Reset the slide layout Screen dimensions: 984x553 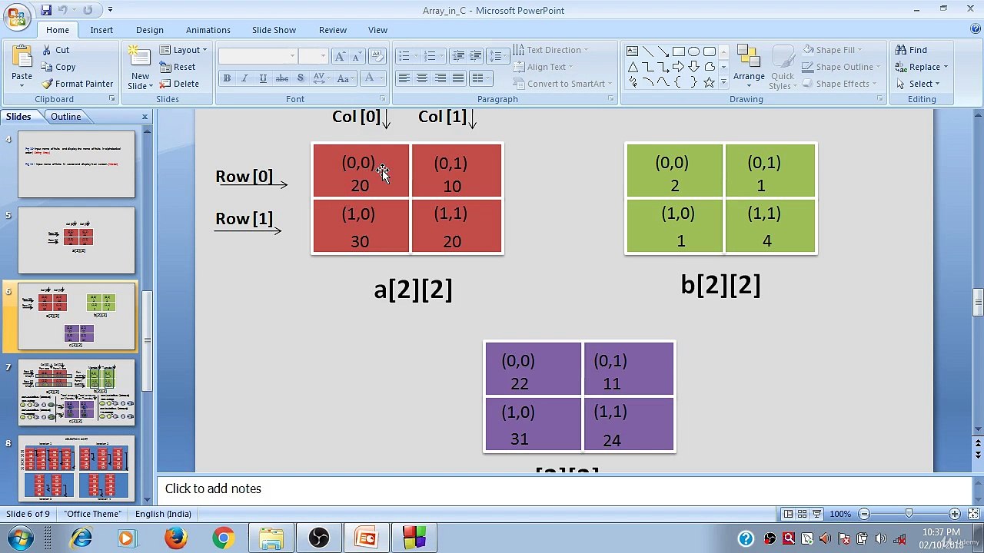click(178, 67)
